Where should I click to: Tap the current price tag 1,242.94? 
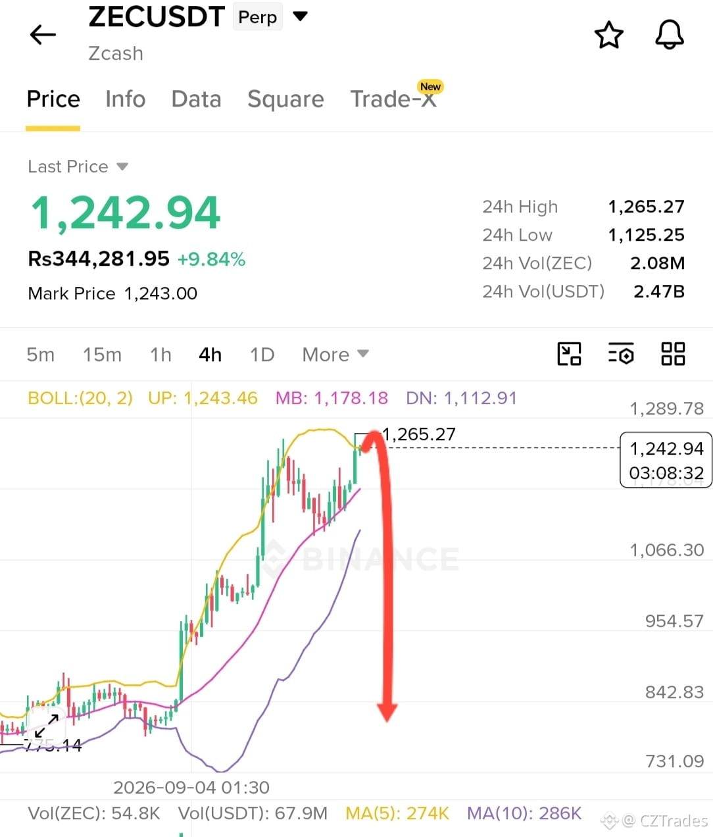coord(666,460)
